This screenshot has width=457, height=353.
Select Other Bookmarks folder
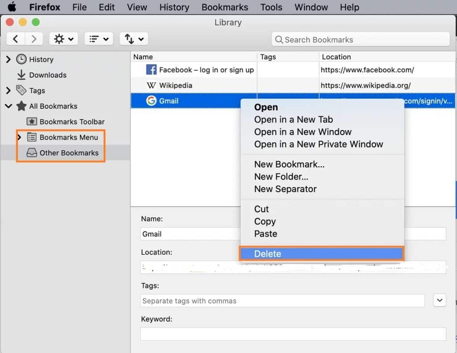tap(69, 153)
